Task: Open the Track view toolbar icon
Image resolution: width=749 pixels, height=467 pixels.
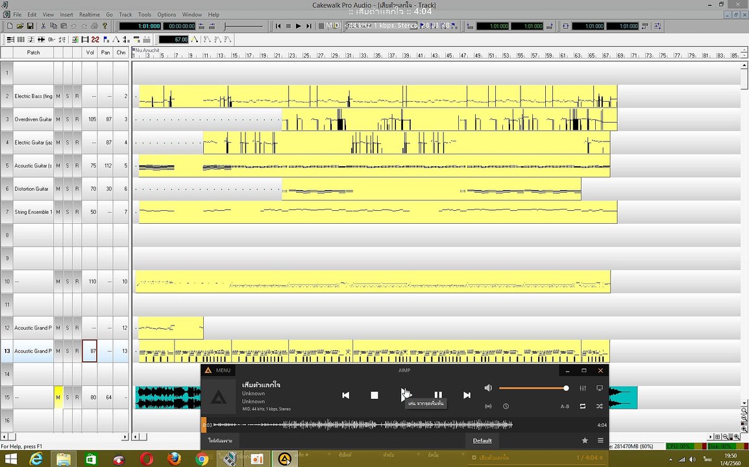Action: (x=10, y=40)
